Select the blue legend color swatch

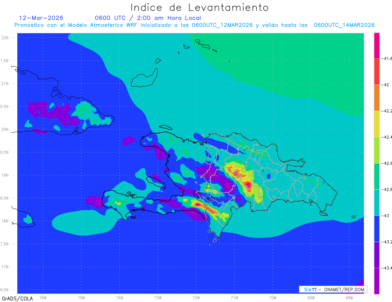pyautogui.click(x=377, y=228)
